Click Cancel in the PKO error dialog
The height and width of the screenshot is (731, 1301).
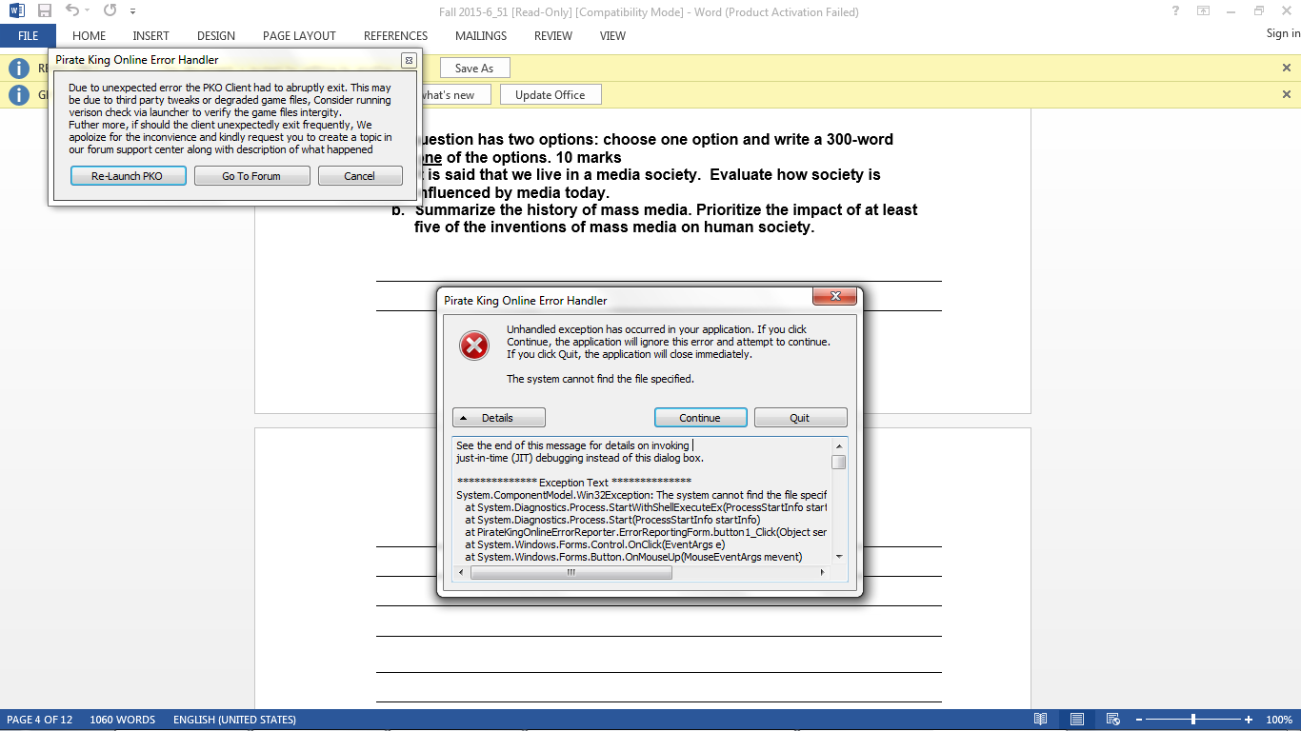click(360, 176)
